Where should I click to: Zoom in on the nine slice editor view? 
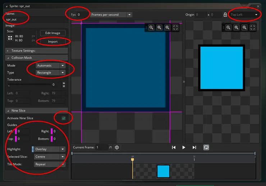(x=167, y=27)
